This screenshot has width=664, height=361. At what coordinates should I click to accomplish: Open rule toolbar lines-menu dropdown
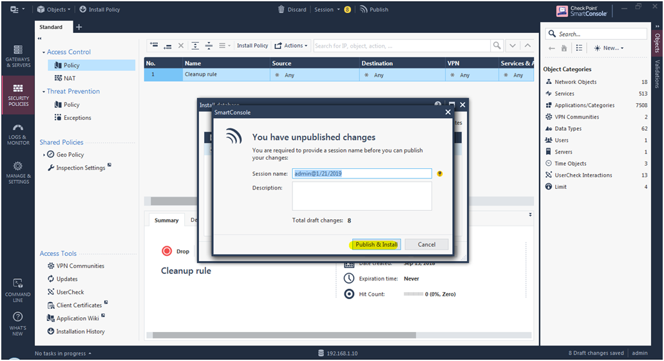[224, 45]
